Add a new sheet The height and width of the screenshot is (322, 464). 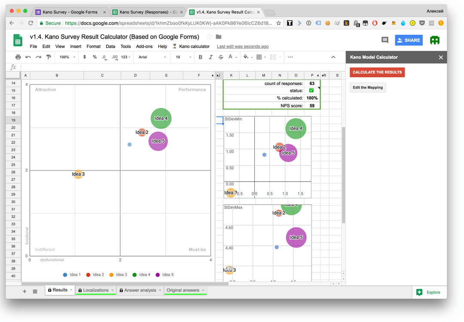pos(24,292)
